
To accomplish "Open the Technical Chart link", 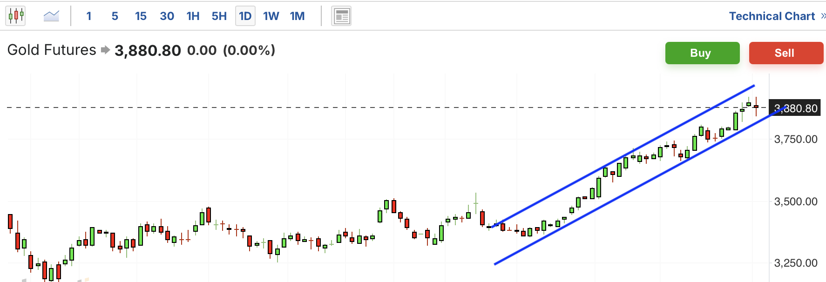I will click(772, 16).
